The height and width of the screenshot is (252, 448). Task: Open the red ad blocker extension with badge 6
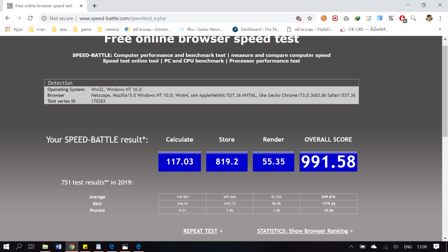(x=402, y=19)
